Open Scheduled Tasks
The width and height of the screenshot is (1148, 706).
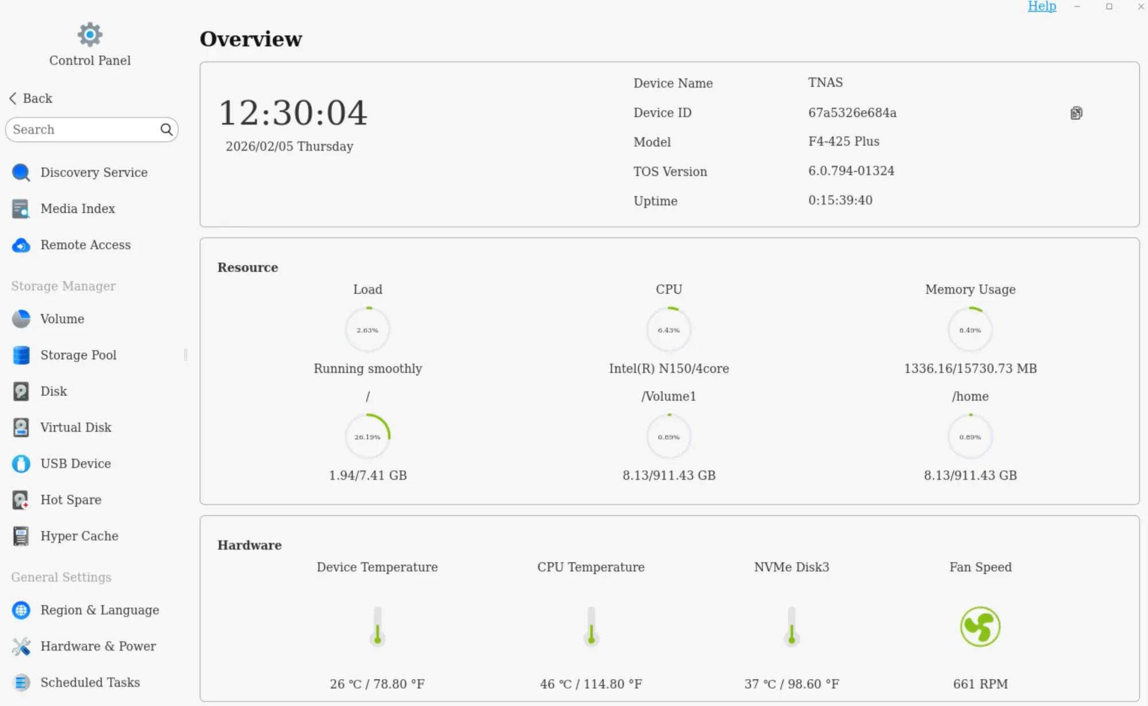pos(90,682)
